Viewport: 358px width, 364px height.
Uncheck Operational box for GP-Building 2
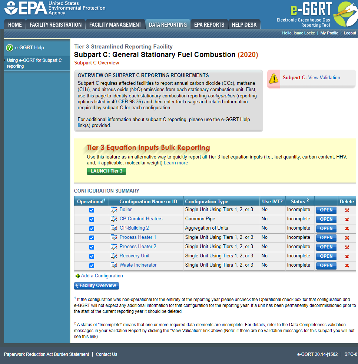[x=92, y=229]
